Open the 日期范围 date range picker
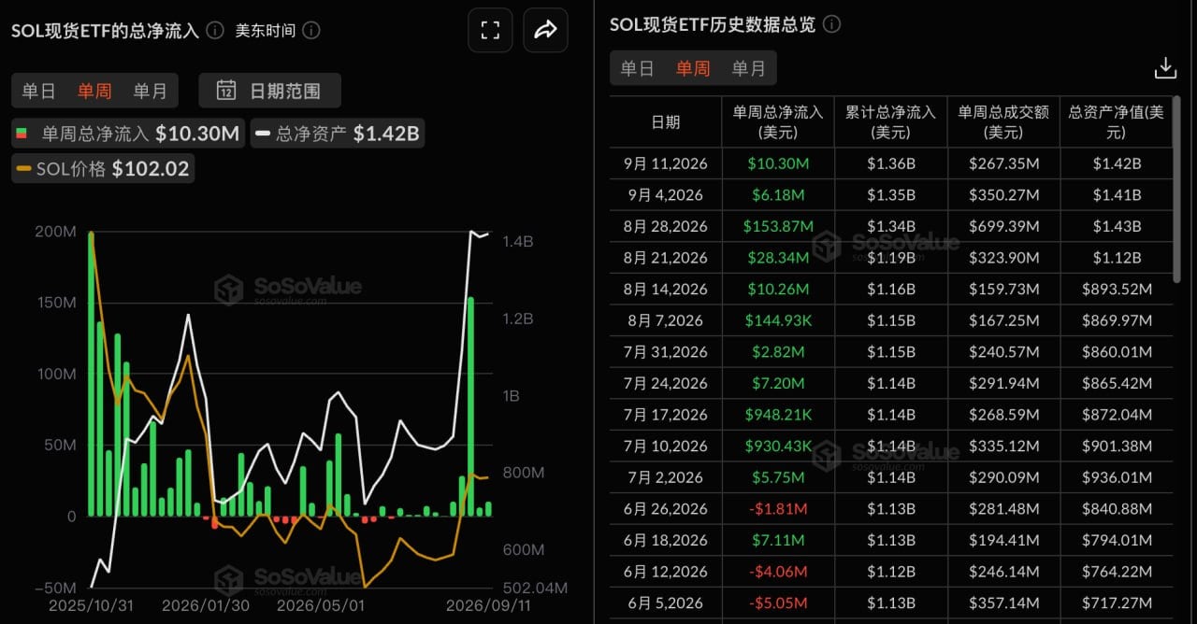Image resolution: width=1197 pixels, height=624 pixels. click(x=269, y=91)
